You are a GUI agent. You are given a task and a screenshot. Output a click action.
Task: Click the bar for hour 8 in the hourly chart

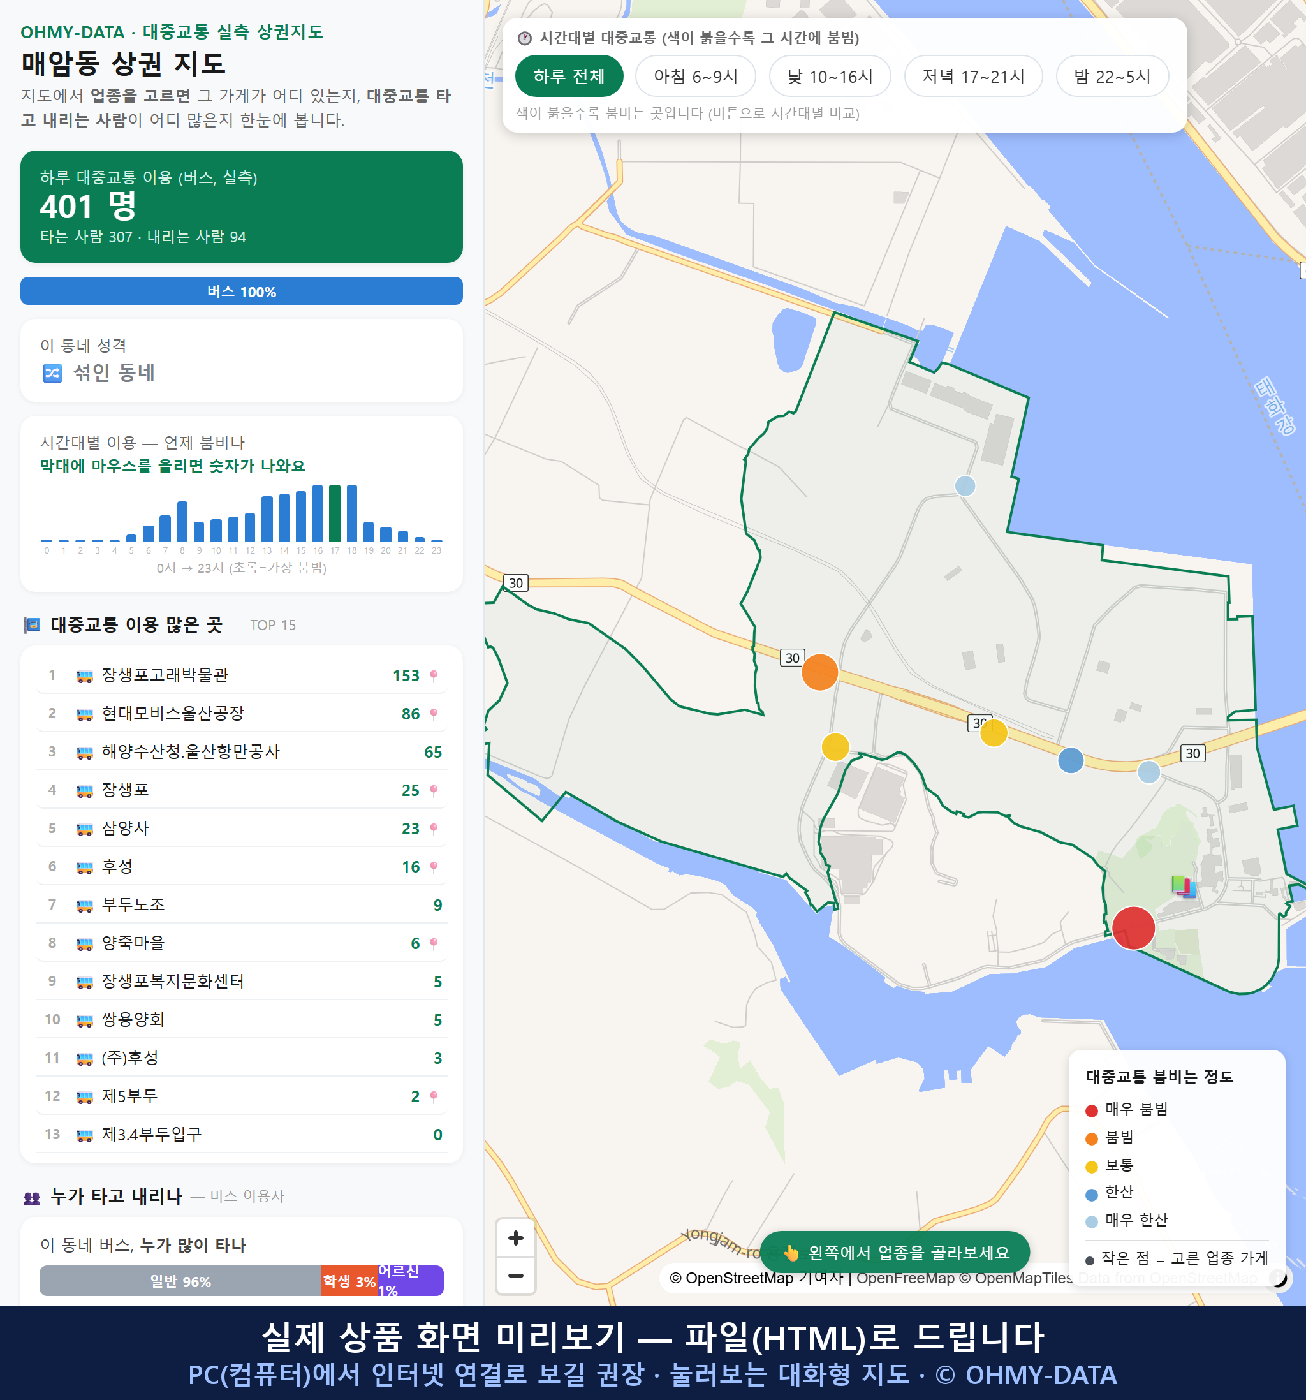pos(182,521)
